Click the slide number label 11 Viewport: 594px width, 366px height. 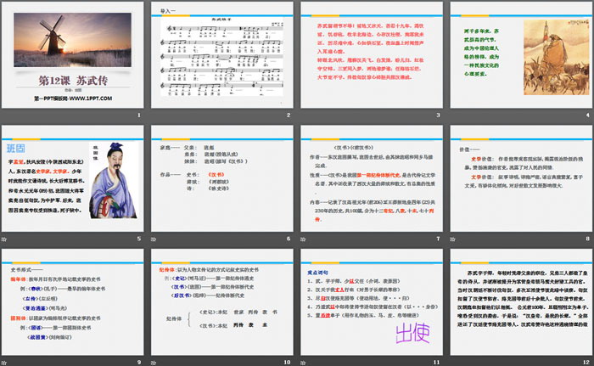[x=437, y=363]
